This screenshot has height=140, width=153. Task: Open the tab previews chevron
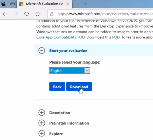click(85, 4)
